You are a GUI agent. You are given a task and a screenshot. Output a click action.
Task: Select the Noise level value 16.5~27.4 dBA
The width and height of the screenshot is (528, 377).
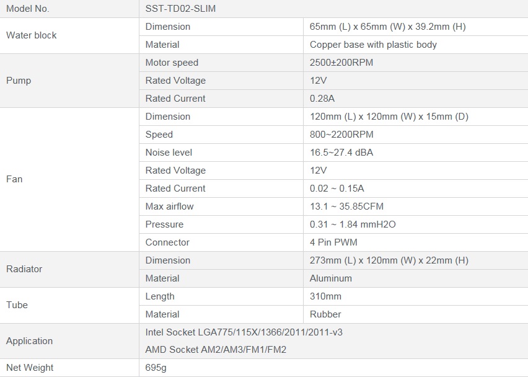[341, 153]
